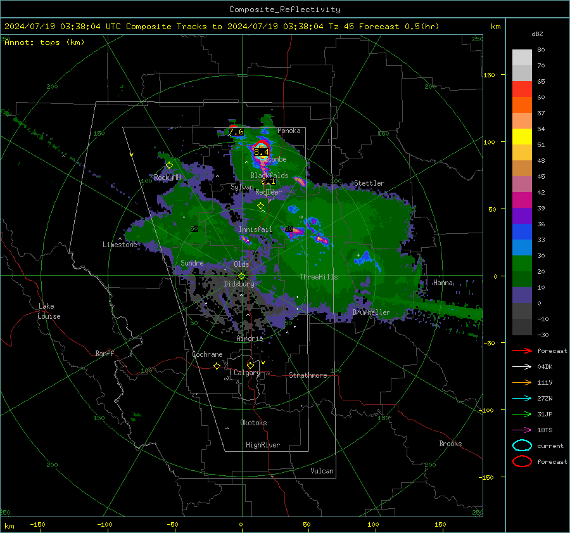Screen dimensions: 570x533
Task: Click the HighRiver label
Action: point(263,445)
